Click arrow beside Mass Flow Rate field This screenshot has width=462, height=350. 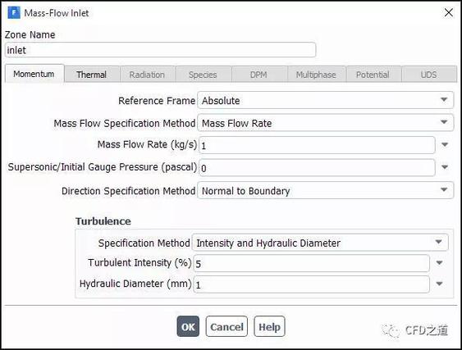[x=445, y=144]
